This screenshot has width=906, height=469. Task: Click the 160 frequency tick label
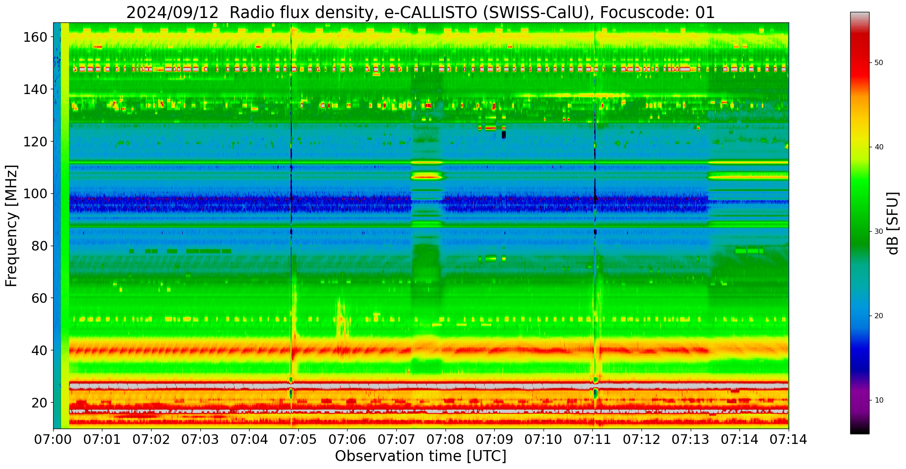tap(35, 37)
